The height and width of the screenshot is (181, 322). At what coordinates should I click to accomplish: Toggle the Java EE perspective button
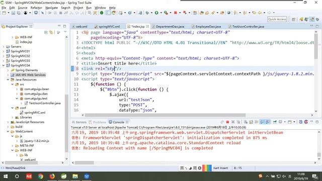tap(312, 19)
